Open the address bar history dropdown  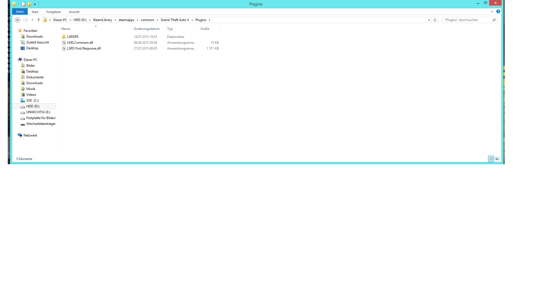429,20
